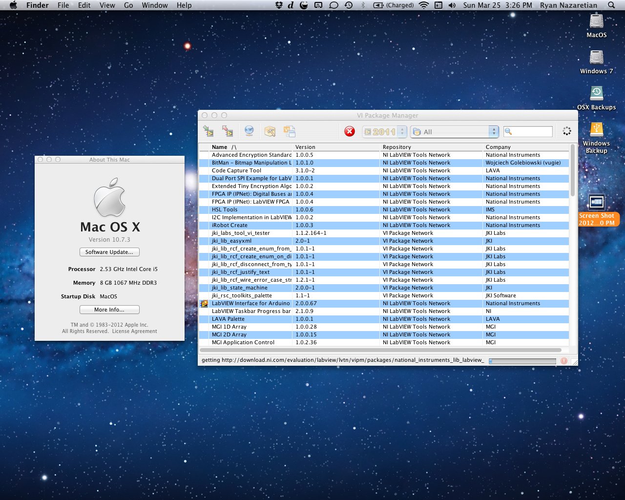Click the 'd' menu bar icon
This screenshot has height=500, width=625.
291,5
